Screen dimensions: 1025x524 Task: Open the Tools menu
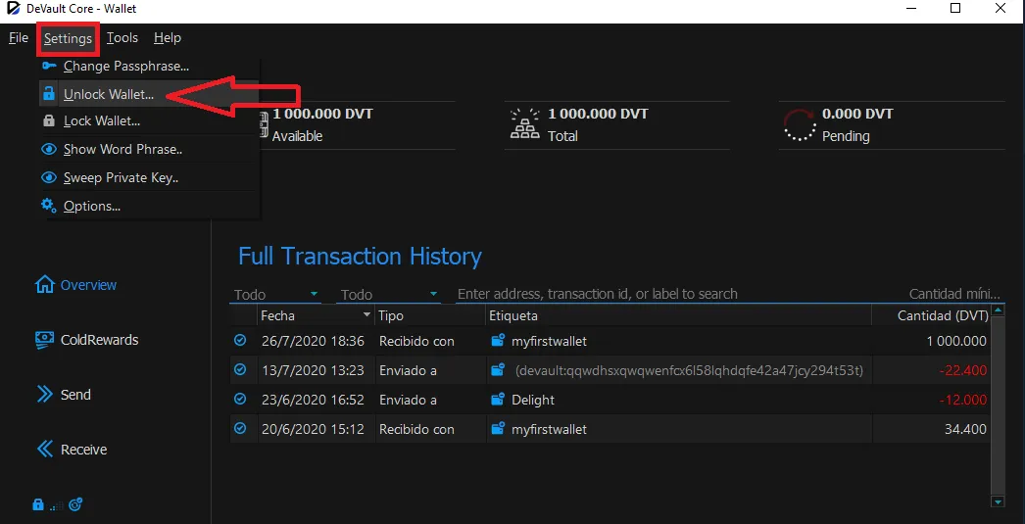coord(122,38)
